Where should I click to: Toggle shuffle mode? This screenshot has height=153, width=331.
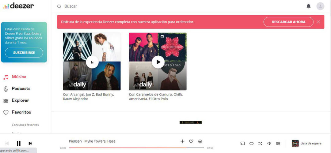point(260,144)
